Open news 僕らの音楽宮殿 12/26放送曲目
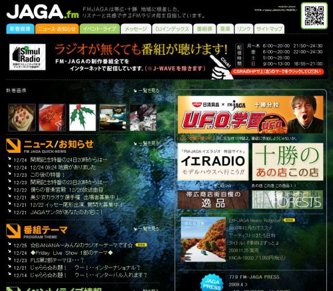The width and height of the screenshot is (333, 291). coord(67,190)
